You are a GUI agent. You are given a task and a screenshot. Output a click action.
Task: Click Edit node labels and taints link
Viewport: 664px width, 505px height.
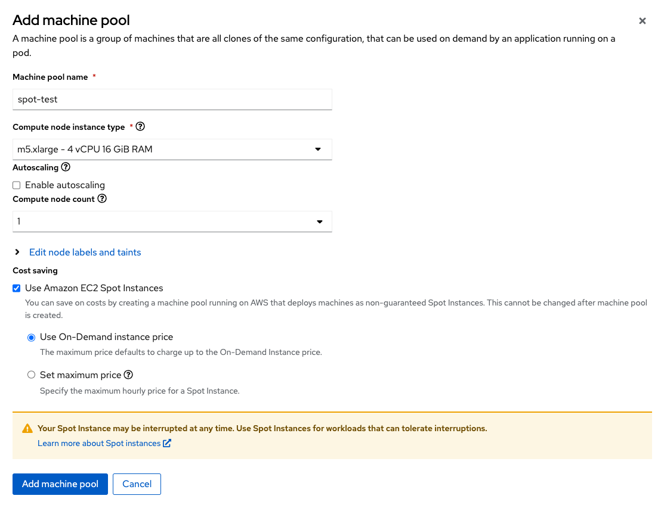(x=85, y=253)
